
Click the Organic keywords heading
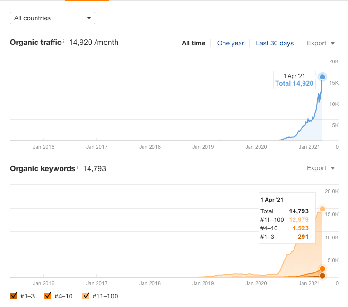click(x=42, y=168)
